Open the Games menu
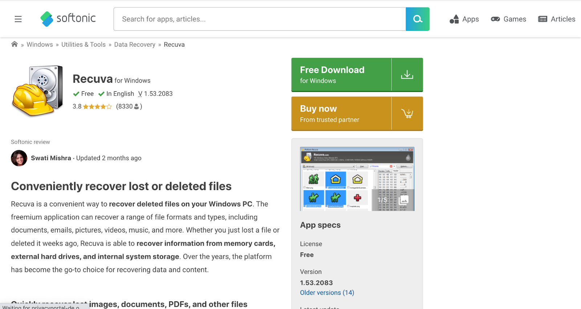The width and height of the screenshot is (581, 309). tap(508, 19)
